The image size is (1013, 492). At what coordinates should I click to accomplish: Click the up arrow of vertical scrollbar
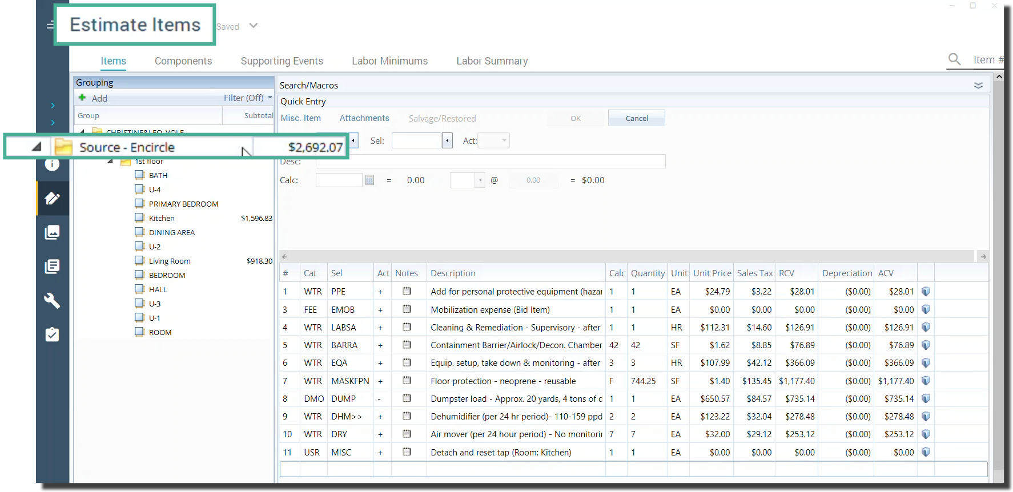(x=999, y=76)
